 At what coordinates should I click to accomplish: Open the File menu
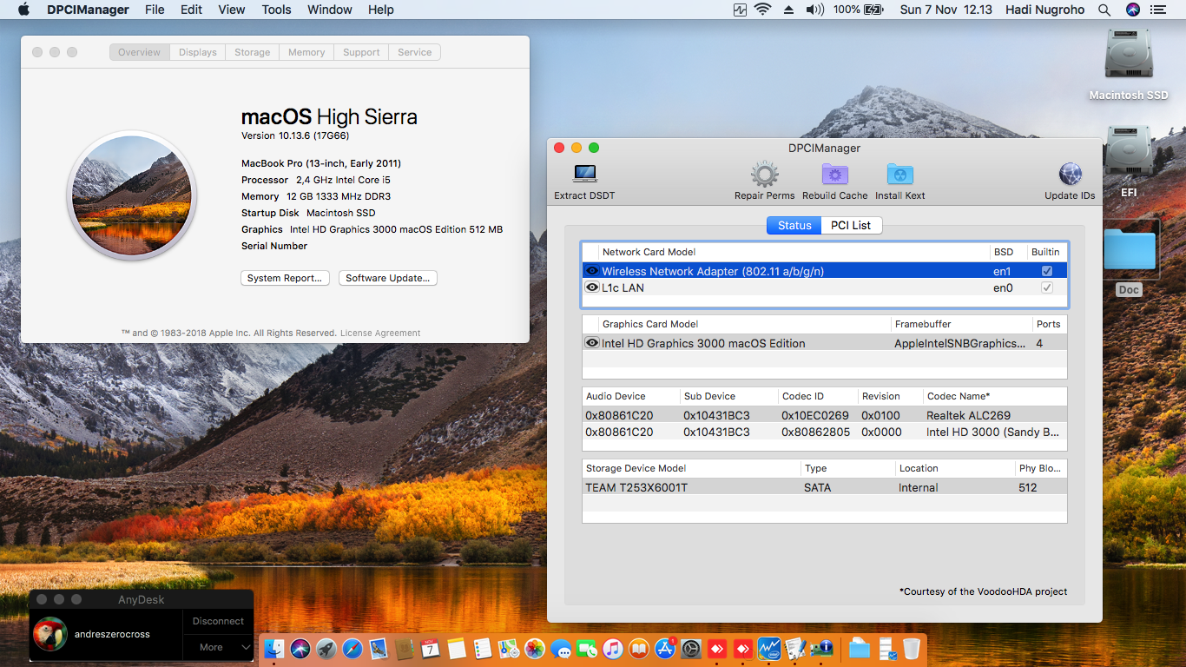(x=155, y=10)
